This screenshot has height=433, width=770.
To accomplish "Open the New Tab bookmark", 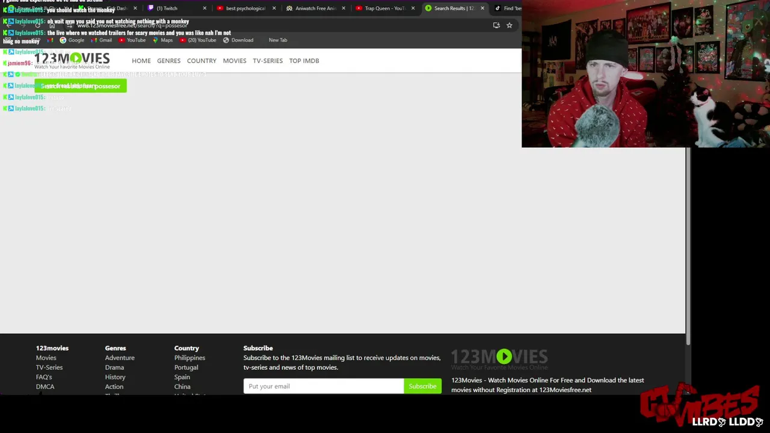I will click(278, 40).
